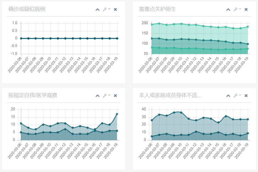
Task: Click the 按规定自我/医学观察 panel title
Action: (x=33, y=95)
